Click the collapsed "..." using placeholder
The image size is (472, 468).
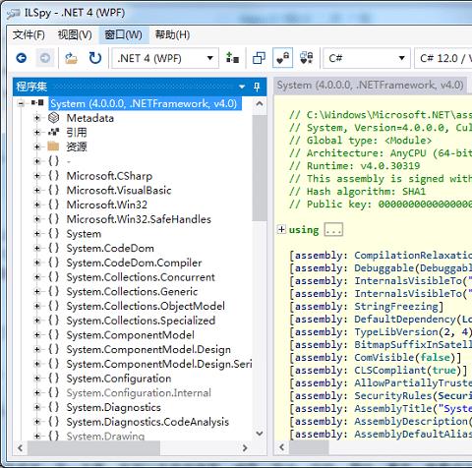click(x=333, y=230)
